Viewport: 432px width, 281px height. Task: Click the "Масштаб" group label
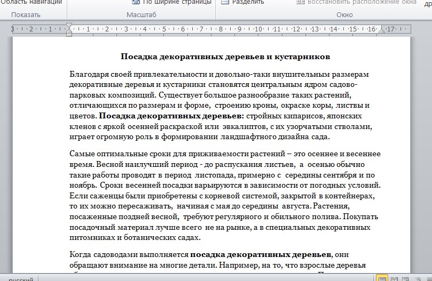point(142,14)
